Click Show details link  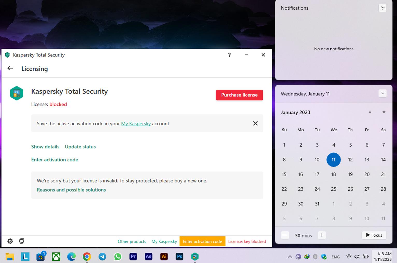[x=45, y=147]
